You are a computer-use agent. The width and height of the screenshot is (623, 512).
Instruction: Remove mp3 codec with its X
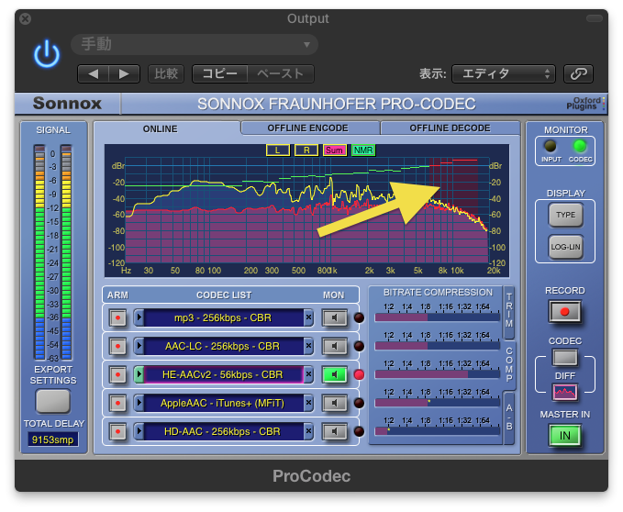308,317
